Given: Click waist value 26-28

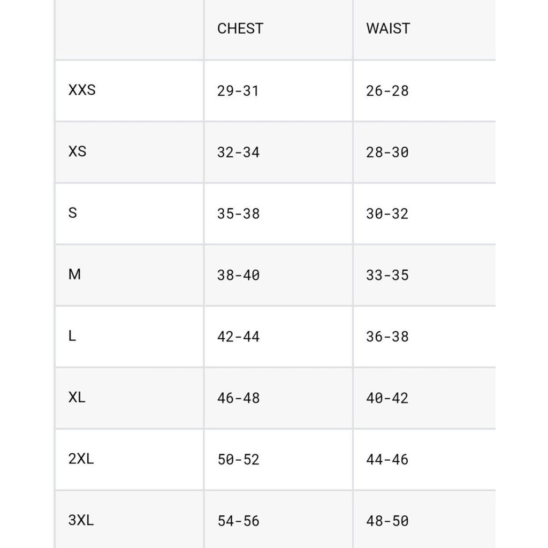Looking at the screenshot, I should [387, 91].
